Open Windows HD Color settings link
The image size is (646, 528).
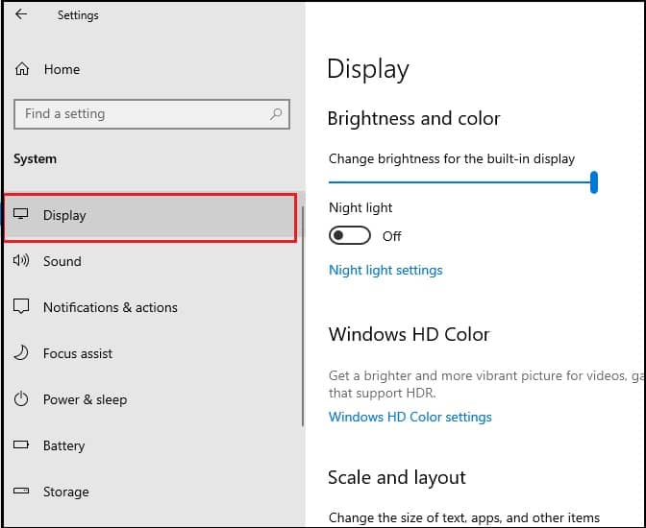[410, 417]
